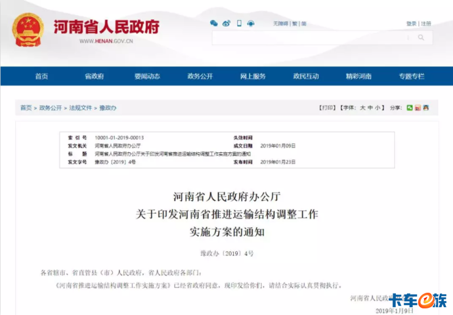This screenshot has height=315, width=453.
Task: Open the Weibo icon link
Action: pyautogui.click(x=226, y=23)
